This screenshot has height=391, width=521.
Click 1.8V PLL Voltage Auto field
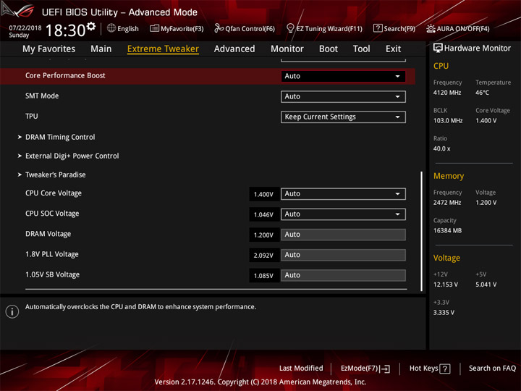point(343,255)
